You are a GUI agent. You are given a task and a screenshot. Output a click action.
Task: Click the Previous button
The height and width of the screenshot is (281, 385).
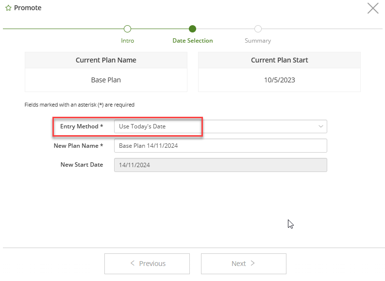[x=147, y=264]
